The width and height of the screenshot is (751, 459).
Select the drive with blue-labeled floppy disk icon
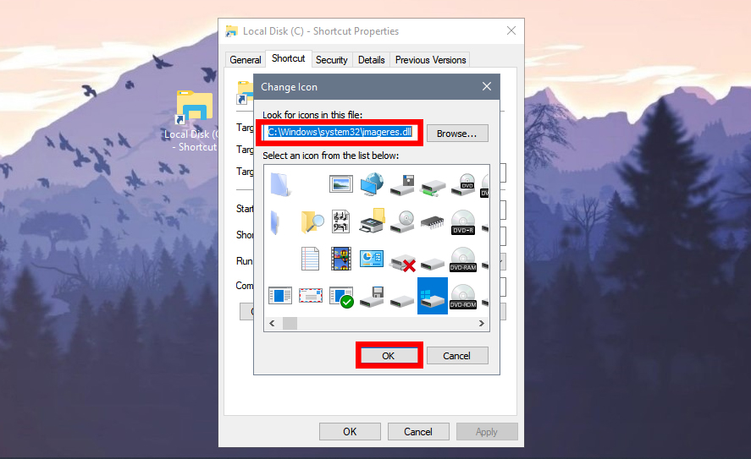[372, 297]
